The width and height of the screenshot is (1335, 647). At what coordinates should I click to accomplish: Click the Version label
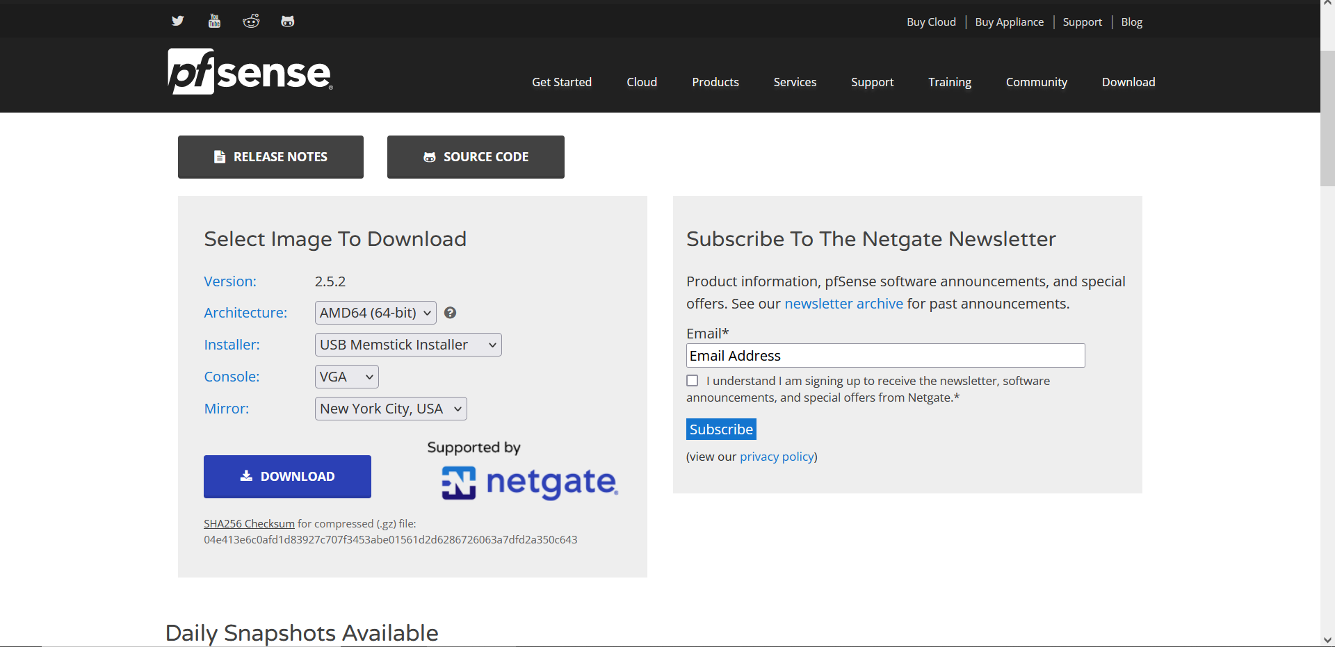coord(230,281)
